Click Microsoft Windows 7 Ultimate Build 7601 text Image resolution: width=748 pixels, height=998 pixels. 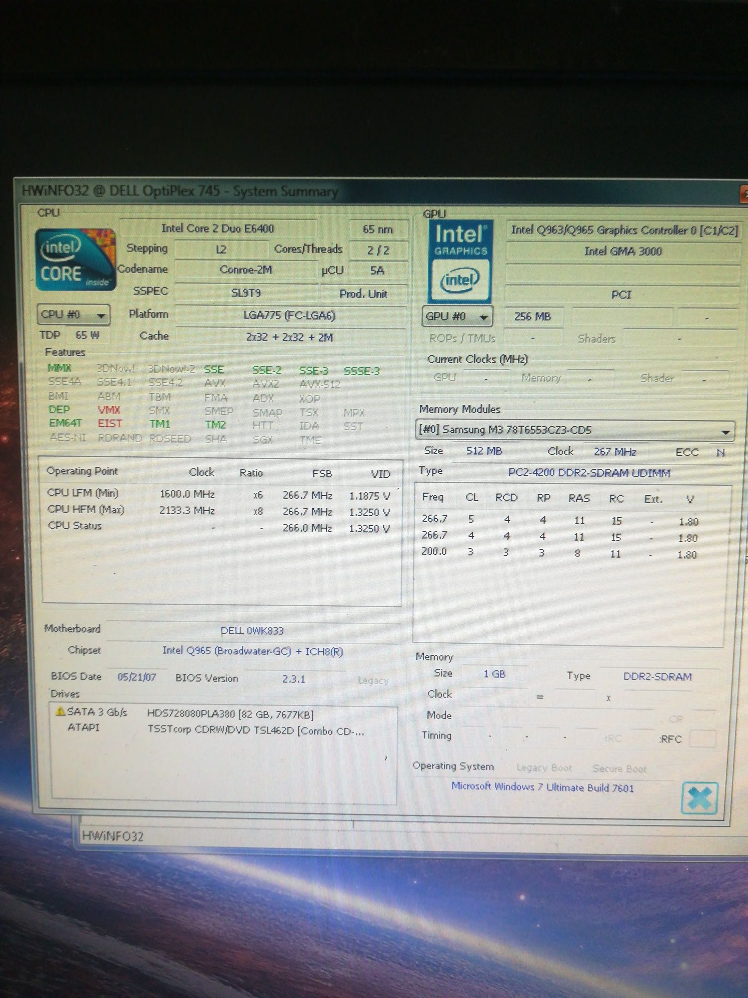[x=542, y=787]
